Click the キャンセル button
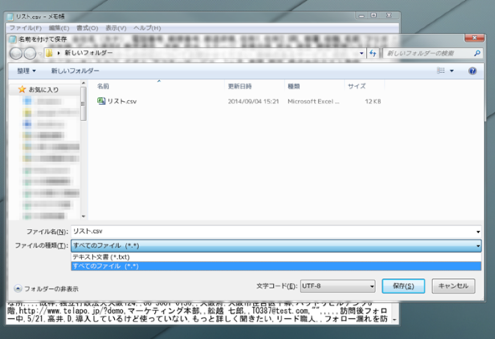Viewport: 495px width, 339px height. point(453,286)
